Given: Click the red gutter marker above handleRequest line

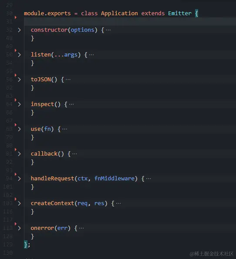Looking at the screenshot, I should coord(16,174).
